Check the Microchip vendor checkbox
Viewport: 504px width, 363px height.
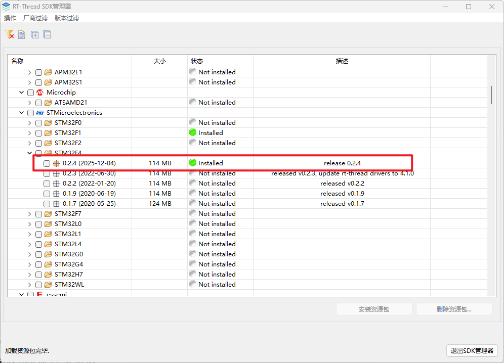30,93
